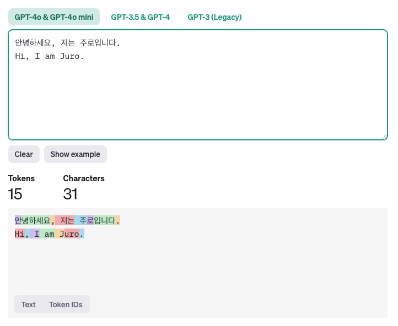Screen dimensions: 398x326
Task: Click the '주로' token in output
Action: [x=84, y=220]
